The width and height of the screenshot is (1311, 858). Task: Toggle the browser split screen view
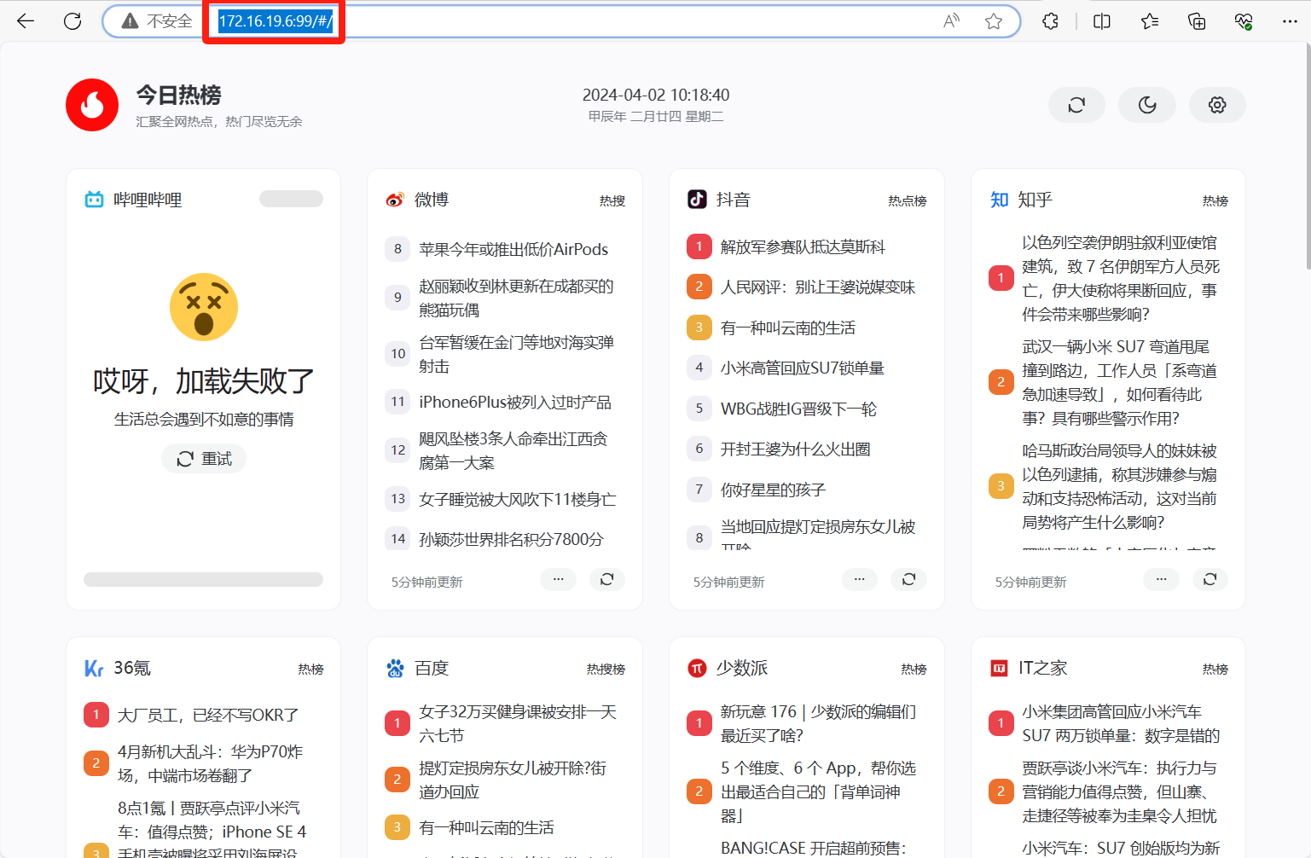click(1101, 21)
